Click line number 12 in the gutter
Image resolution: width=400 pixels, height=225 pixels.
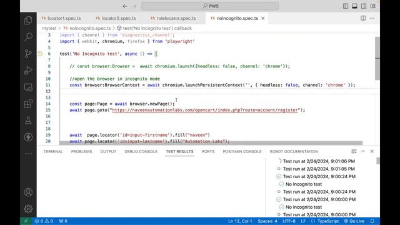point(48,91)
